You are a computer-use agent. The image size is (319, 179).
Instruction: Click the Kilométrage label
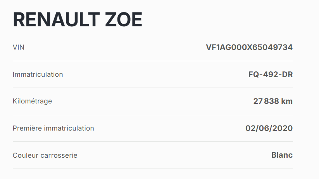pyautogui.click(x=32, y=101)
